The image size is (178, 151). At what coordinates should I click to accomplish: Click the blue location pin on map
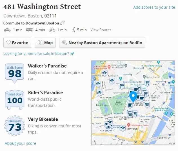pyautogui.click(x=133, y=96)
